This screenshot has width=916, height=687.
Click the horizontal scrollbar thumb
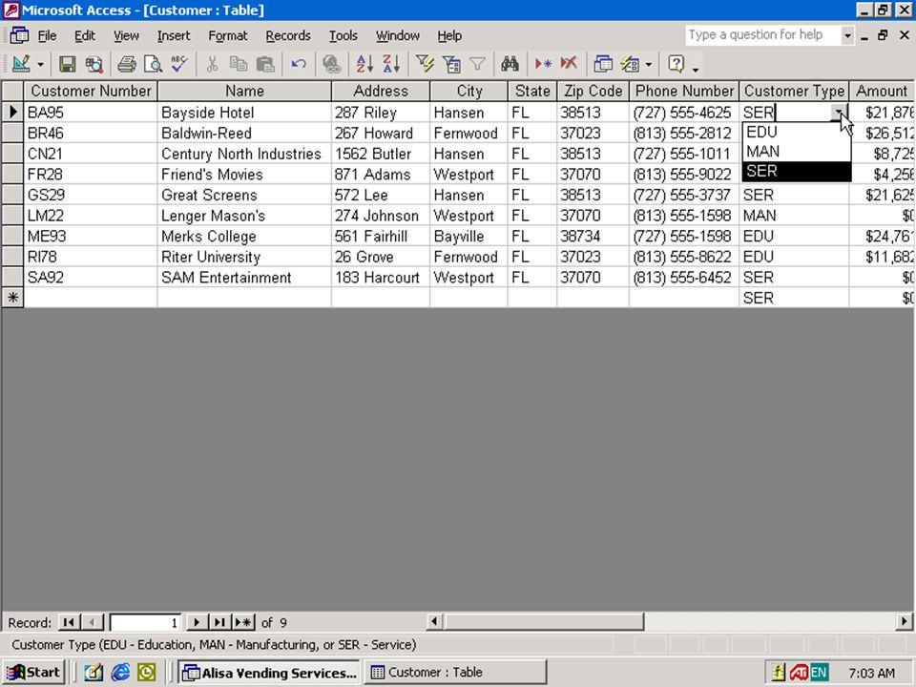543,621
